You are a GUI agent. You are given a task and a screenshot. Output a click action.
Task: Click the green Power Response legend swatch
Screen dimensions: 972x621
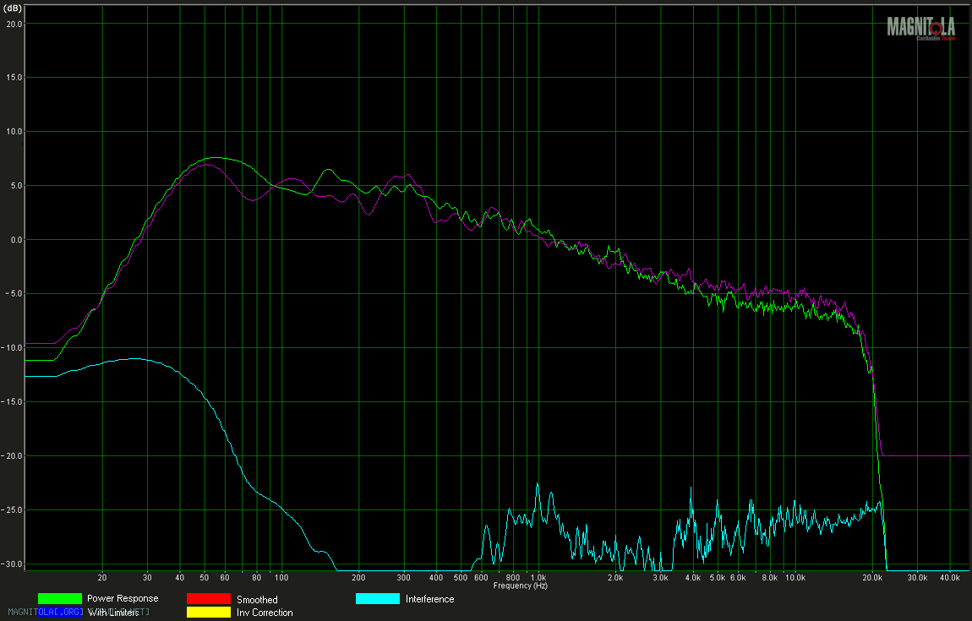[59, 598]
